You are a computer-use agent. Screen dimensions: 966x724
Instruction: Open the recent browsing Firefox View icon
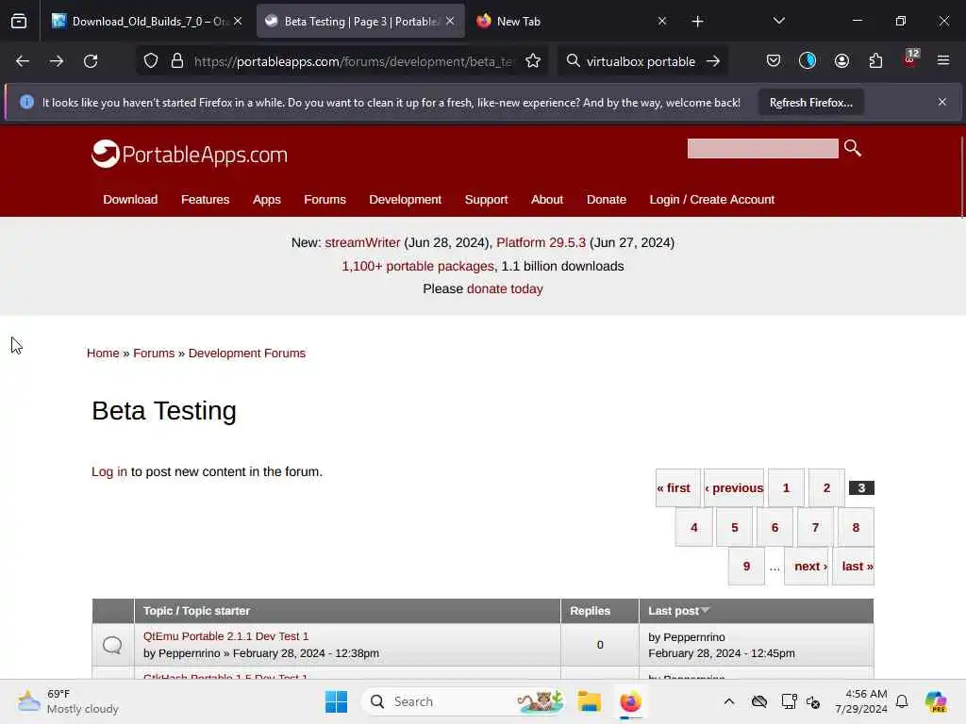click(19, 22)
